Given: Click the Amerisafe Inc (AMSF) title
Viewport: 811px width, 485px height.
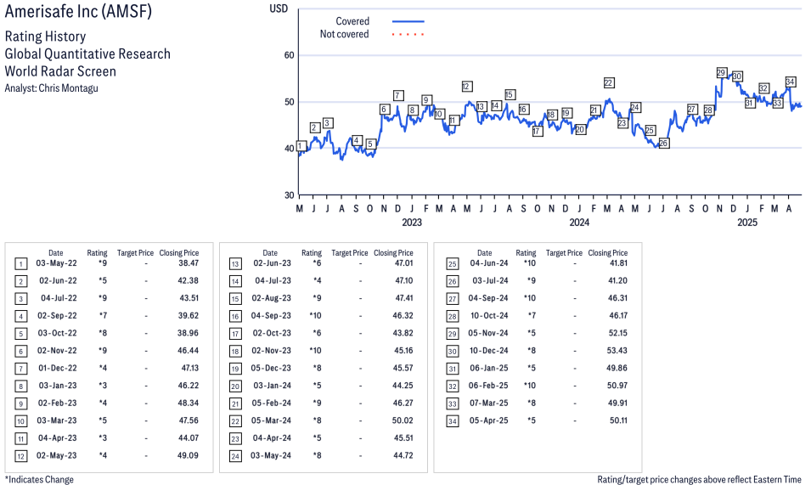Looking at the screenshot, I should pos(78,11).
